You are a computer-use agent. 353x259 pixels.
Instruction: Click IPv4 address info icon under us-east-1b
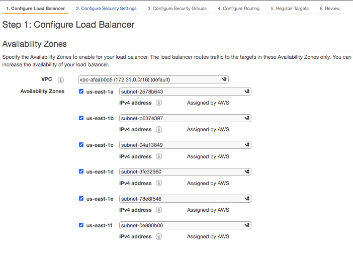tap(159, 129)
